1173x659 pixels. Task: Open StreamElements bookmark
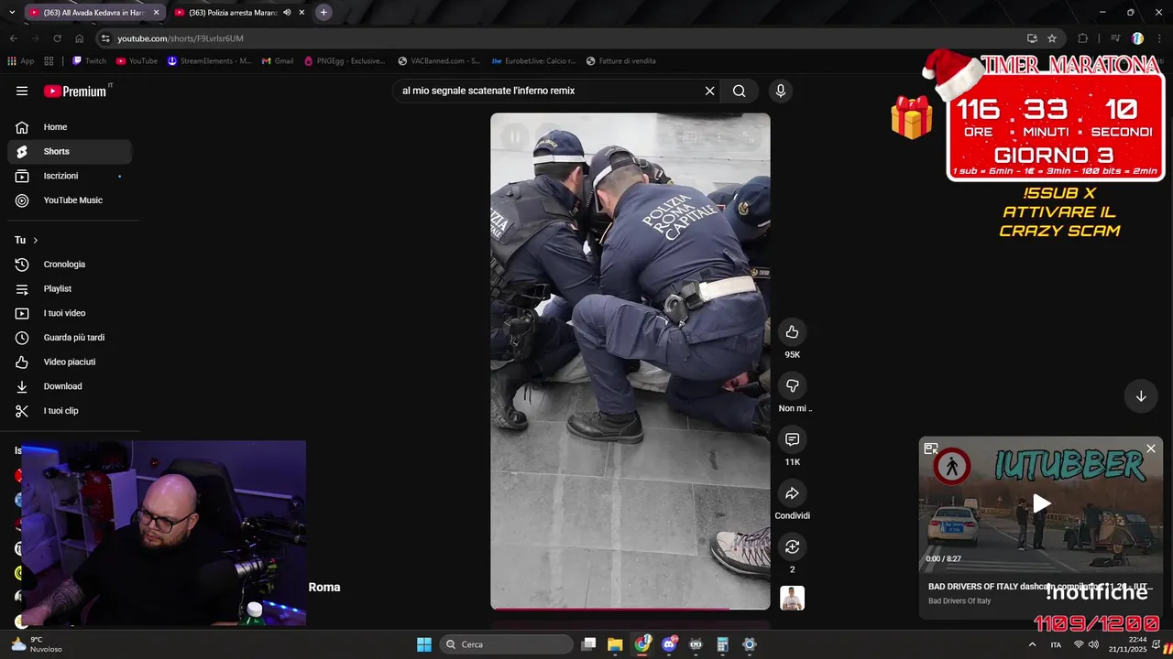point(209,61)
